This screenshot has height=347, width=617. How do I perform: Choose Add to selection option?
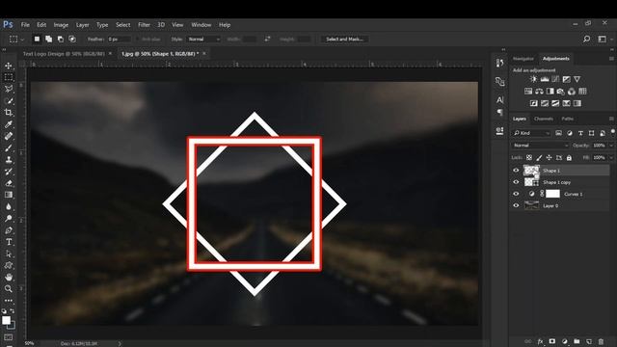(49, 39)
